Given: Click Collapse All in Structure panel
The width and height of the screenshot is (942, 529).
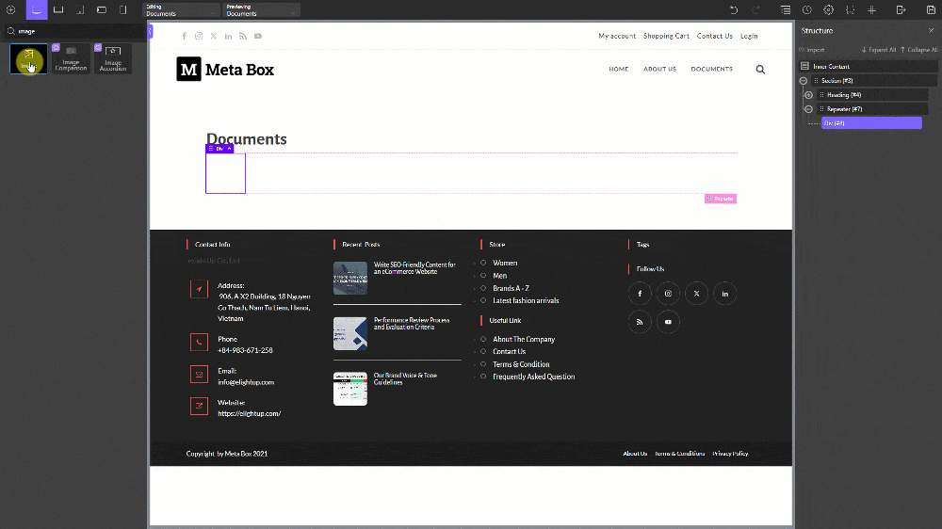Looking at the screenshot, I should click(x=918, y=50).
